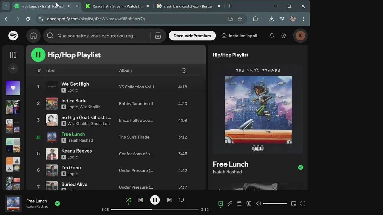Open the album Bobby Tarantino II
383x215 pixels.
(136, 104)
